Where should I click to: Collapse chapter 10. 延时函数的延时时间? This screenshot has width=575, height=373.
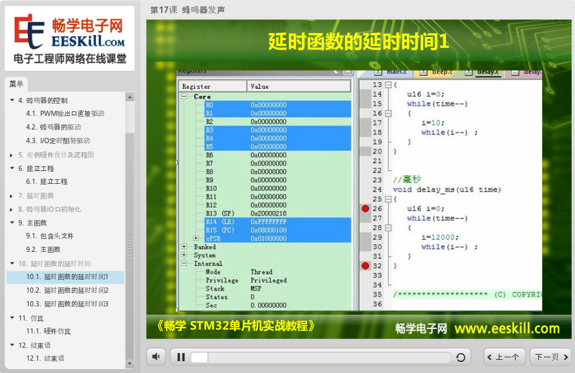click(x=12, y=263)
